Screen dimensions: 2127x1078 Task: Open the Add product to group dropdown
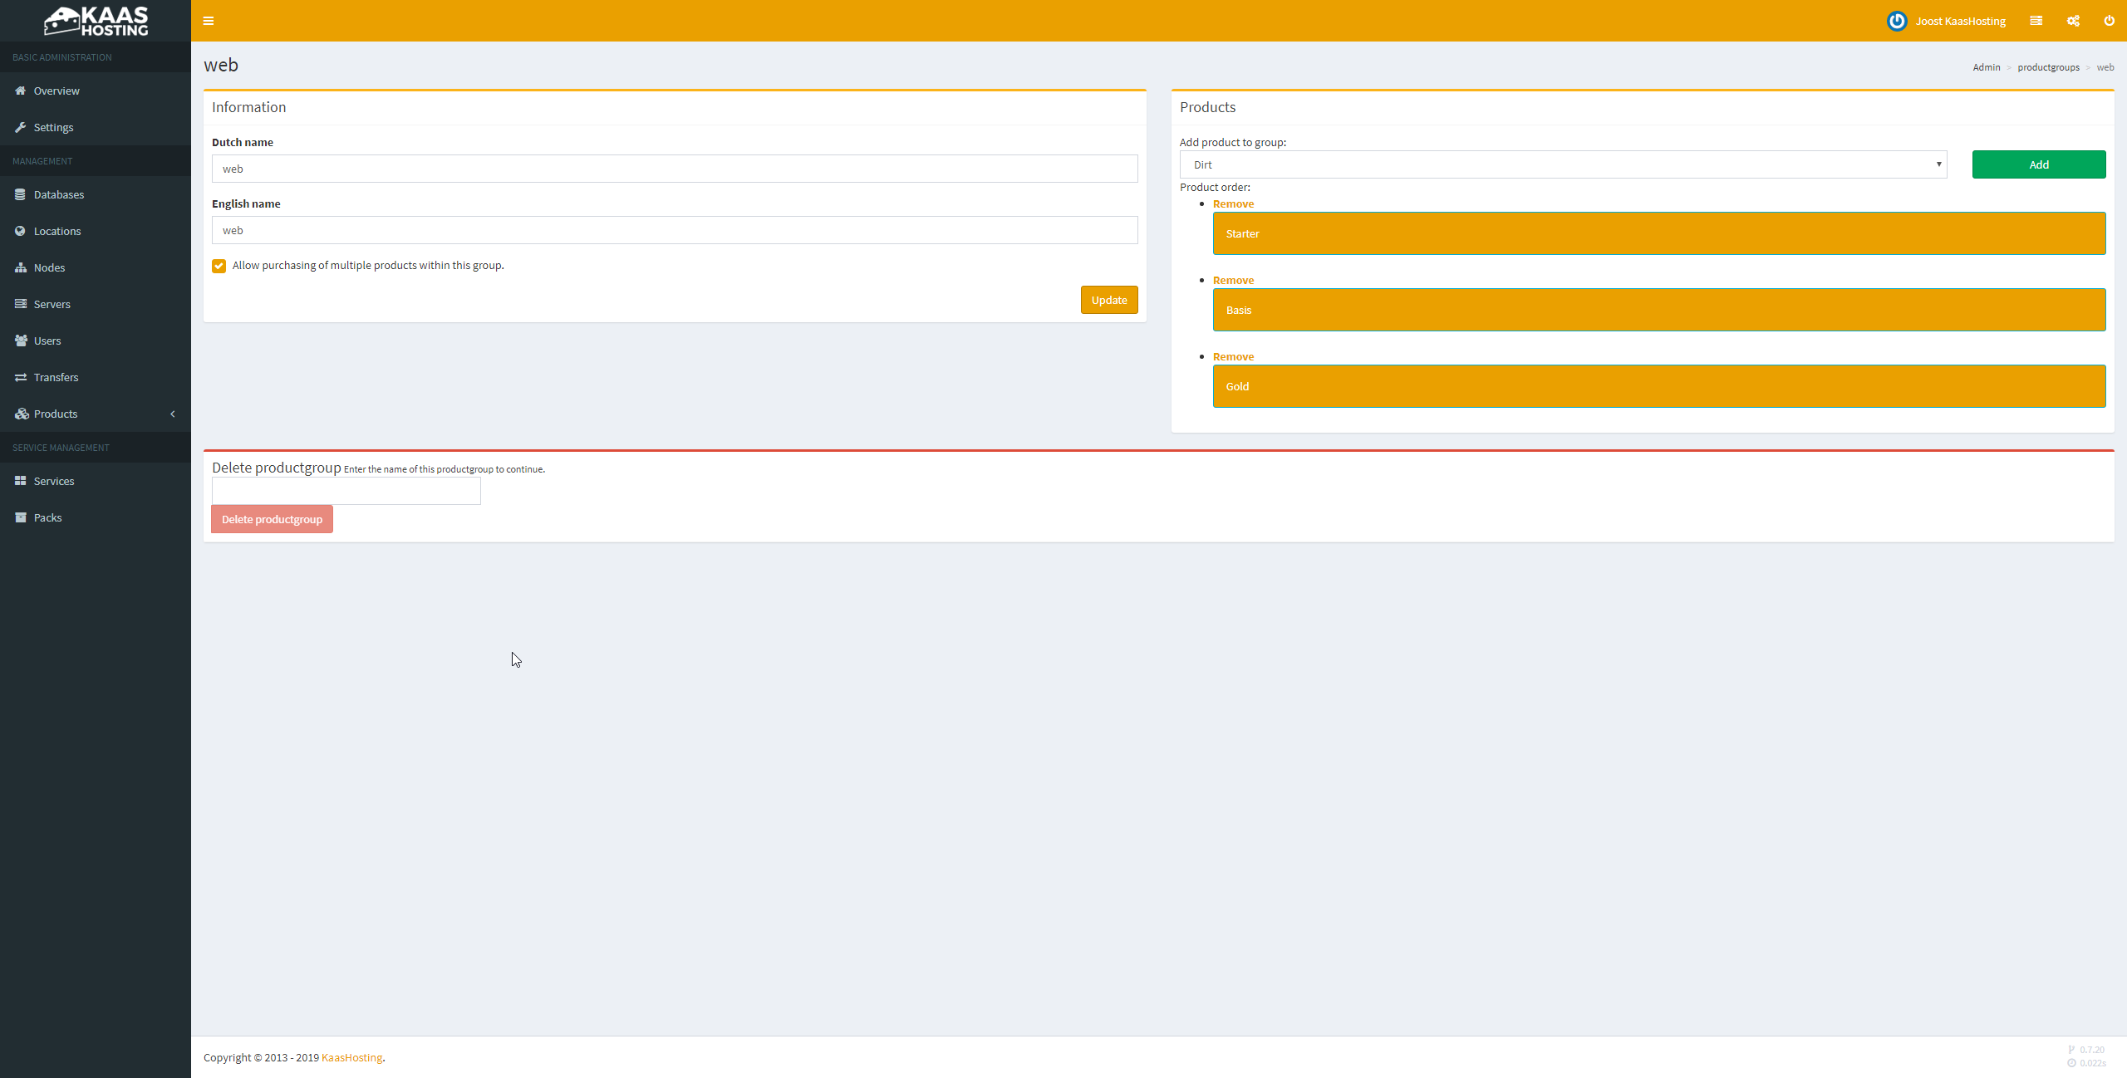point(1563,164)
